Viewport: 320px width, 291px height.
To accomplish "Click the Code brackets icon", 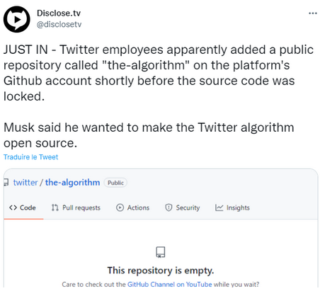I will [x=13, y=207].
